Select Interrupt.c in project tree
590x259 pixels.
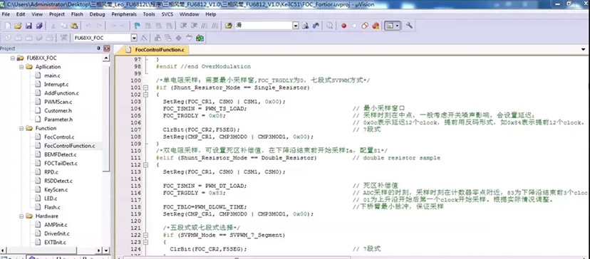[56, 84]
